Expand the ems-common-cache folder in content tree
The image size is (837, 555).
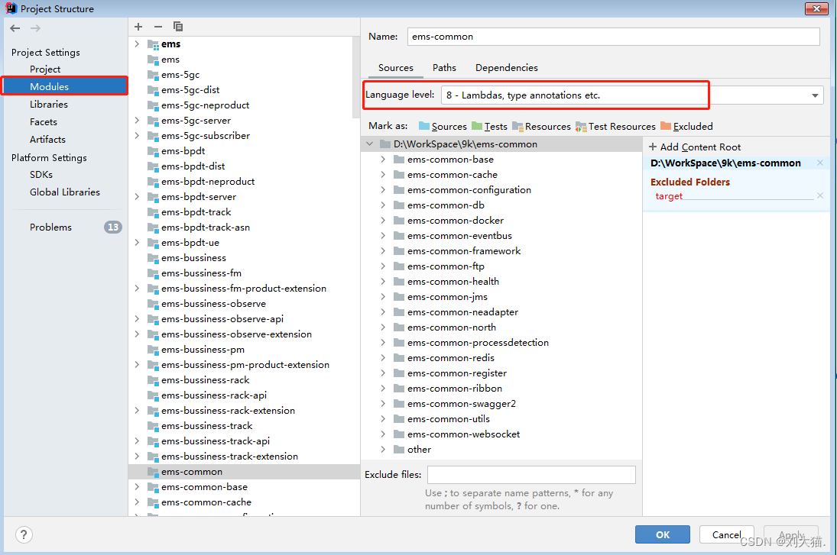coord(383,174)
